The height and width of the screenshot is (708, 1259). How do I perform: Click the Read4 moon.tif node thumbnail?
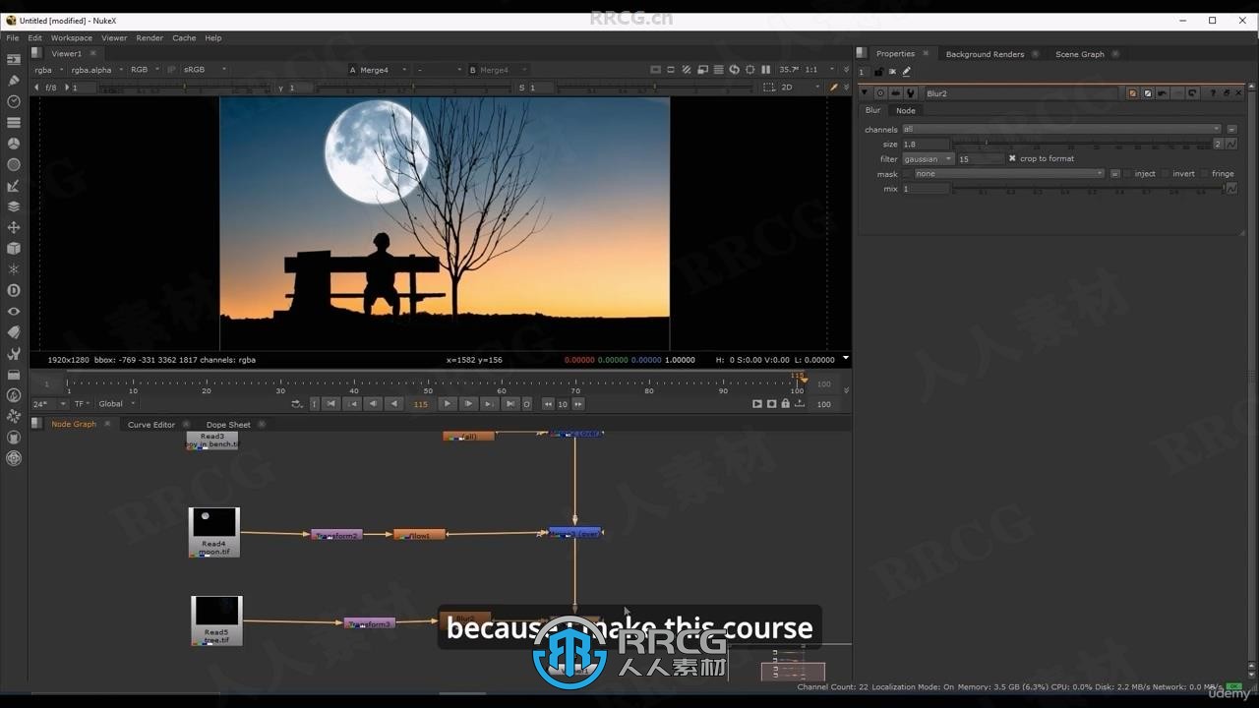click(214, 522)
